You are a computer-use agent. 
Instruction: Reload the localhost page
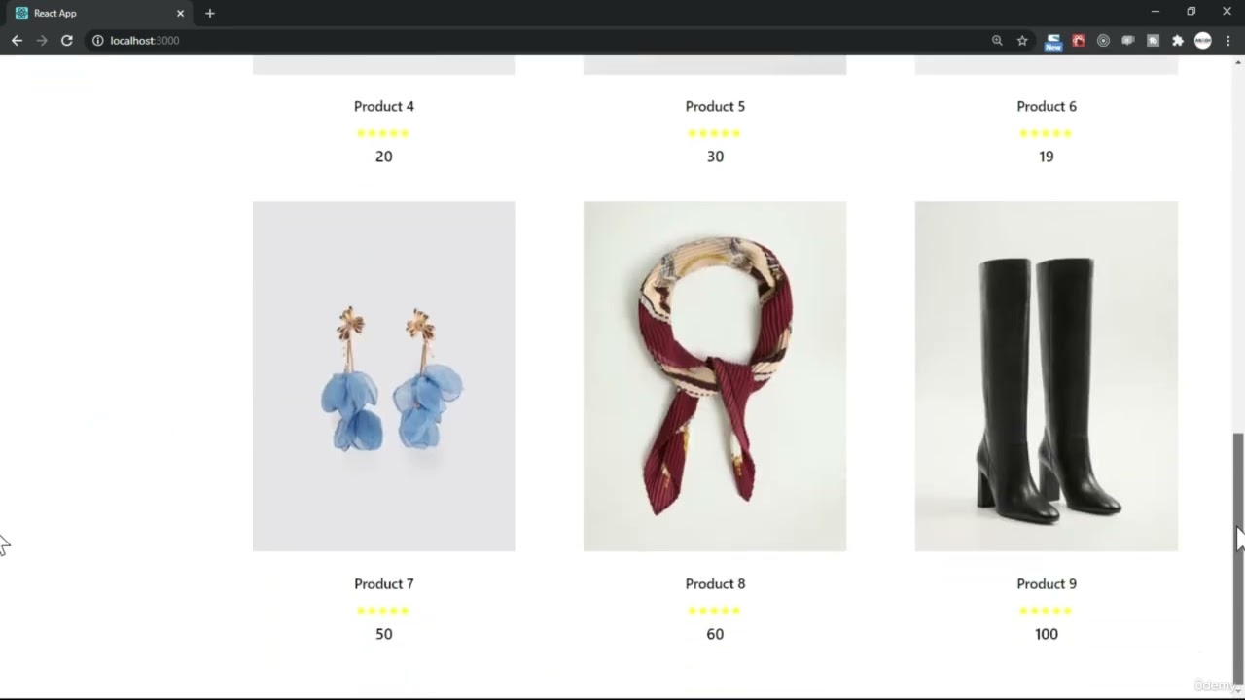(x=66, y=40)
